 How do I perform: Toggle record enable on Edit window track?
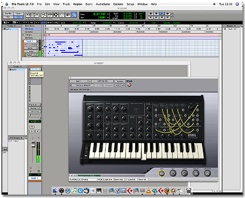tap(25, 44)
